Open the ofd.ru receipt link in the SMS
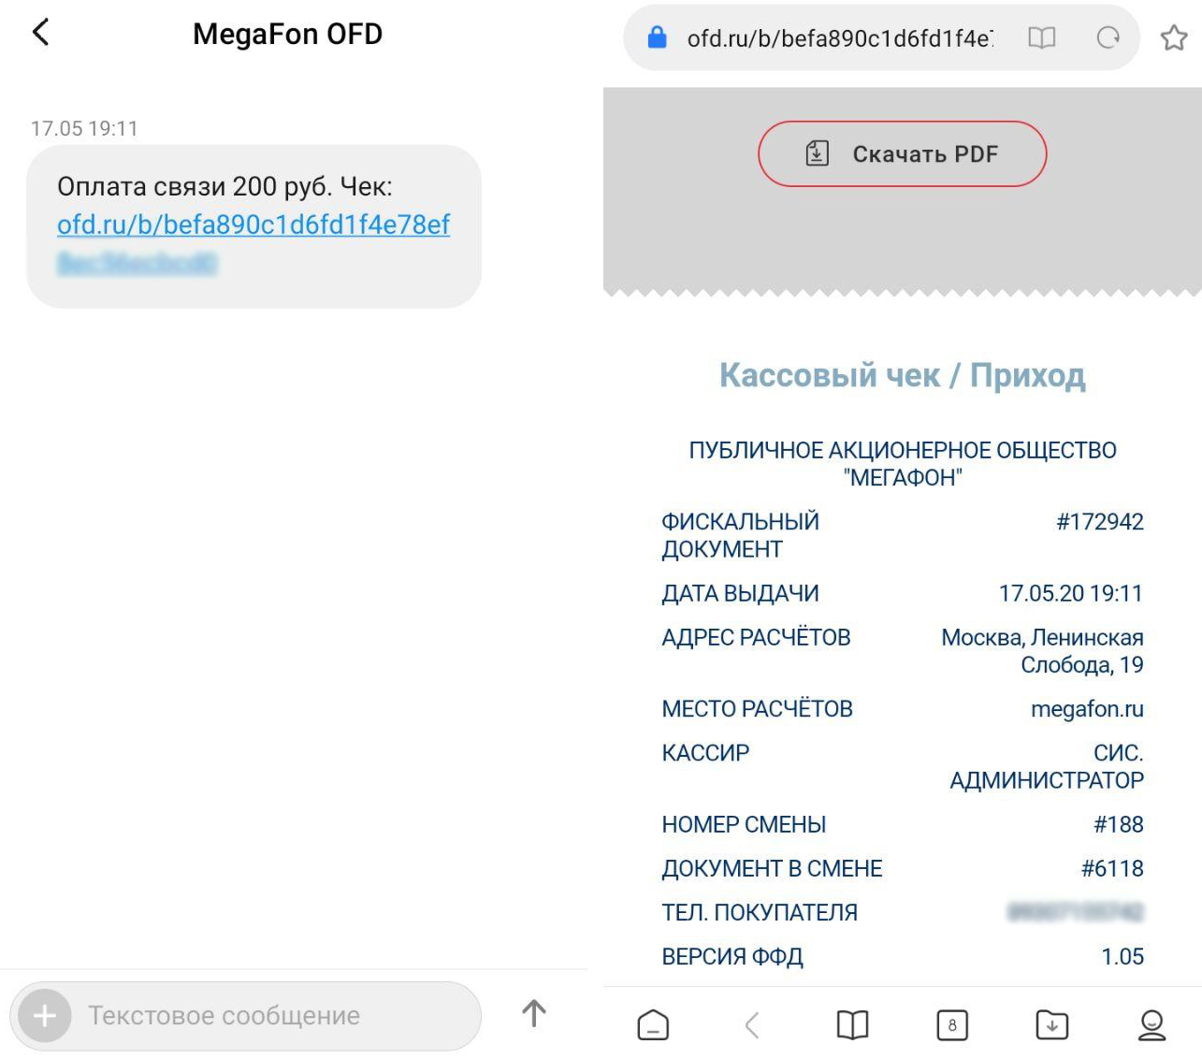 tap(253, 225)
